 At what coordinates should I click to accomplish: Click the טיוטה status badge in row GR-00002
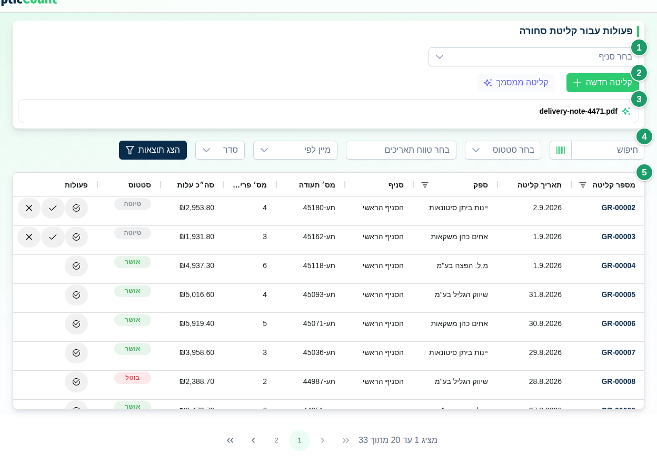coord(133,204)
